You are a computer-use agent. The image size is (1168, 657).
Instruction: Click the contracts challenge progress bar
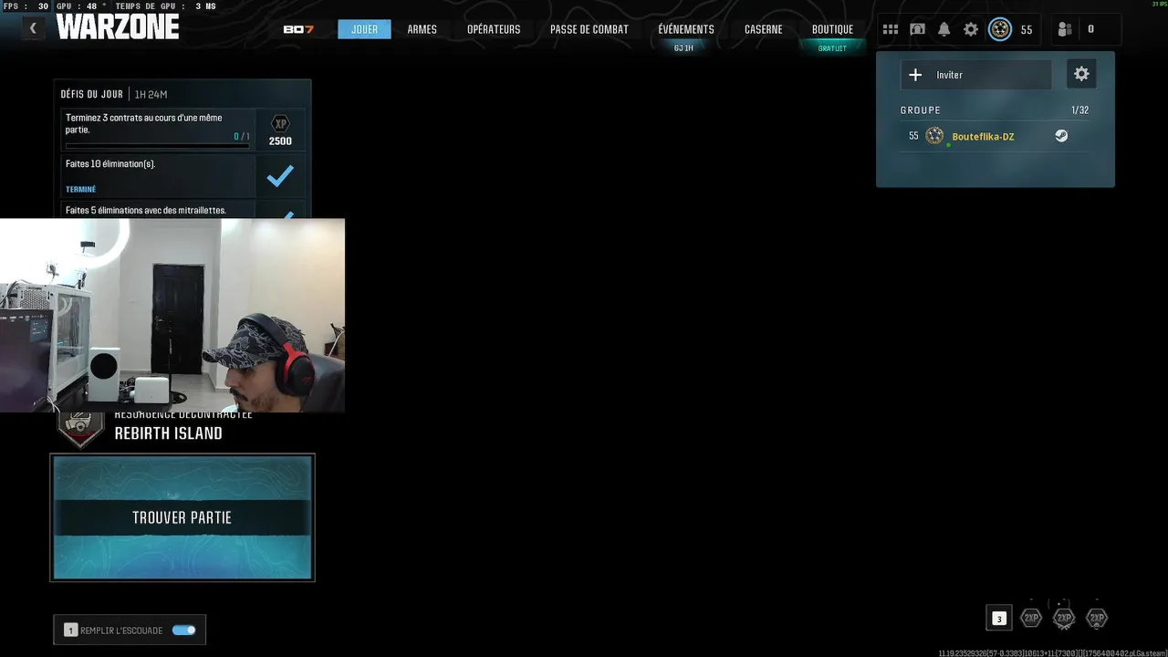pos(157,146)
